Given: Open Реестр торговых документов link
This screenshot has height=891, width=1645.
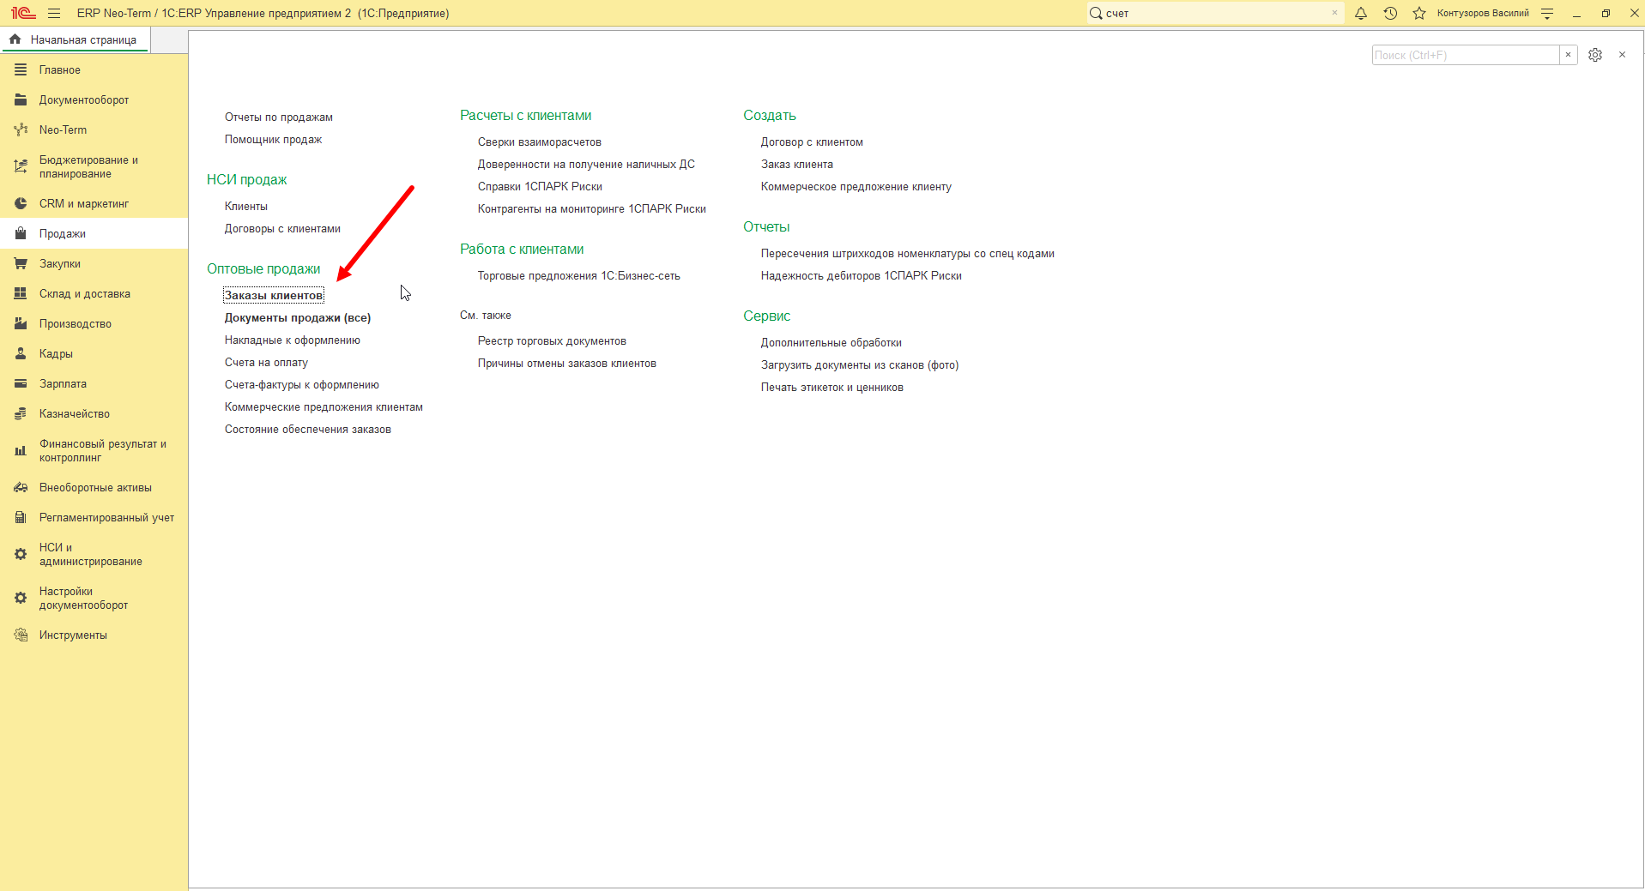Looking at the screenshot, I should coord(552,340).
